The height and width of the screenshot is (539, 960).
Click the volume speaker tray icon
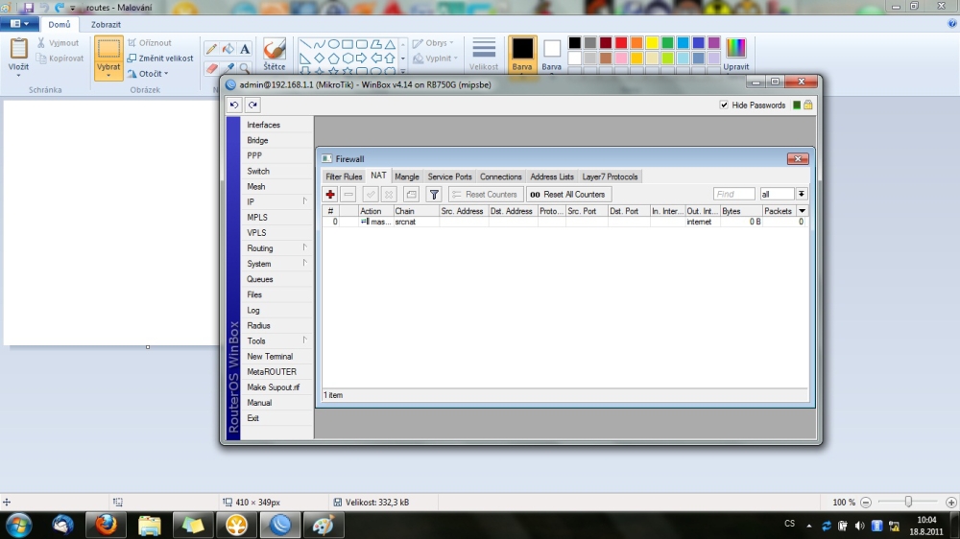point(859,526)
